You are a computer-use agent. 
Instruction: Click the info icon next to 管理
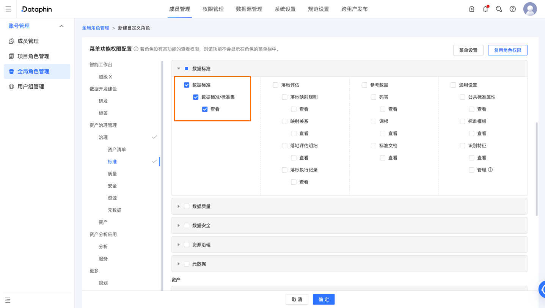coord(490,170)
